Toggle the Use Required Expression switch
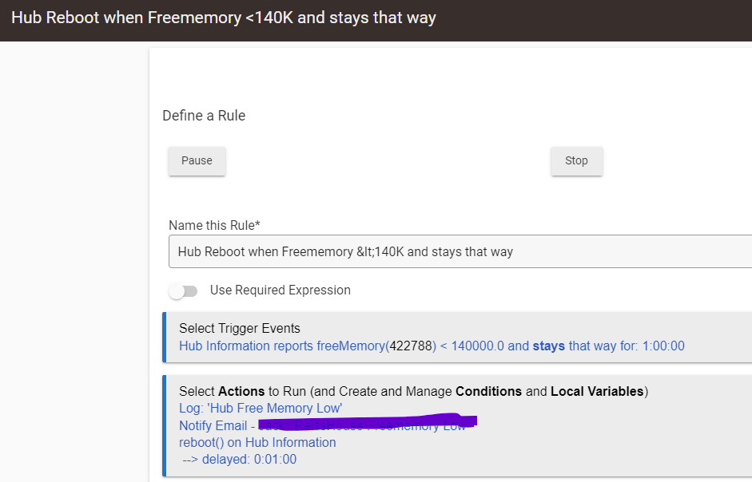752x482 pixels. tap(183, 290)
